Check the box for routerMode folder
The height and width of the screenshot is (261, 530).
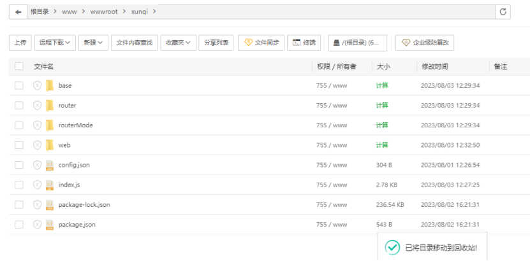19,125
